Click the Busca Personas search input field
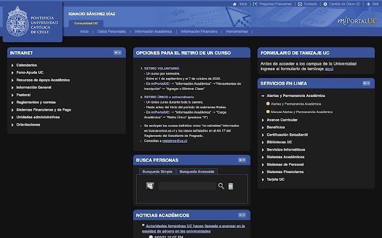The height and width of the screenshot is (238, 382). [x=187, y=186]
